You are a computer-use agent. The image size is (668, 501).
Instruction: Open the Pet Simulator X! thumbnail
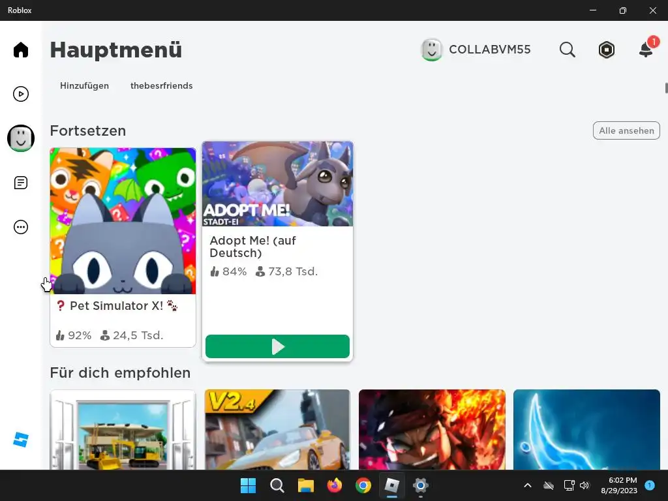click(123, 221)
